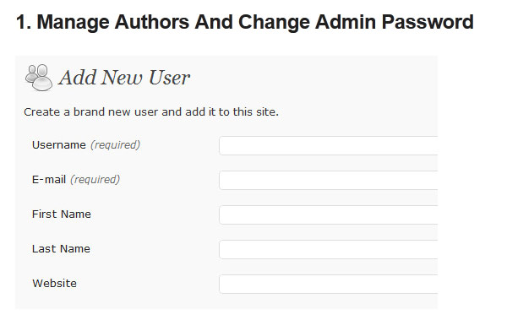Click the 'Create a brand new user' description
The image size is (507, 331).
(x=151, y=111)
